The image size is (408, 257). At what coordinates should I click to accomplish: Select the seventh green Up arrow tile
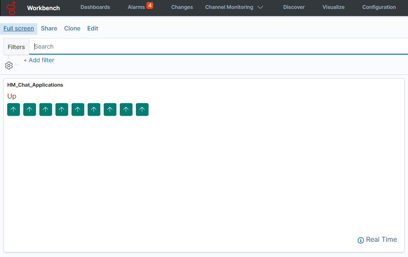pos(110,109)
